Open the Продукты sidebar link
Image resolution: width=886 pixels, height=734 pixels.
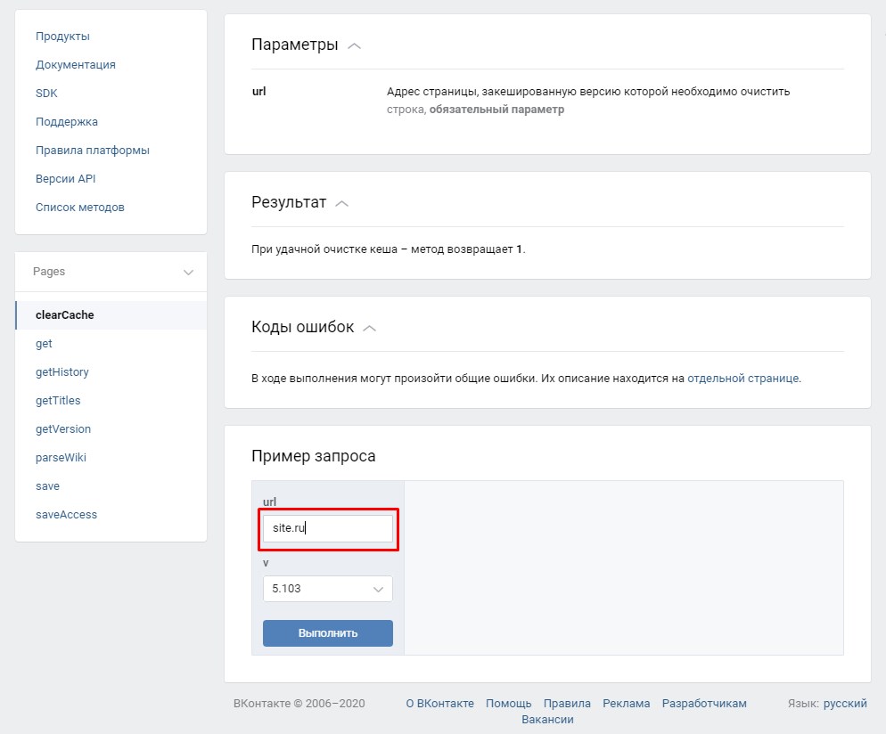(62, 37)
